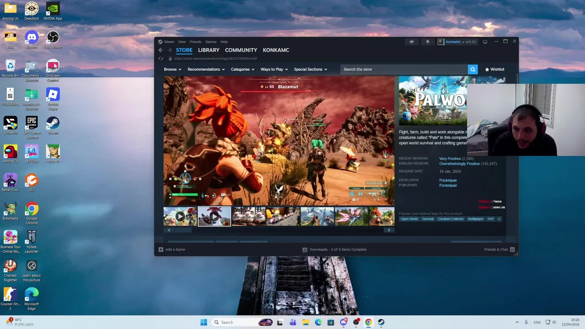Image resolution: width=585 pixels, height=329 pixels.
Task: Reload the Steam store page
Action: (161, 58)
